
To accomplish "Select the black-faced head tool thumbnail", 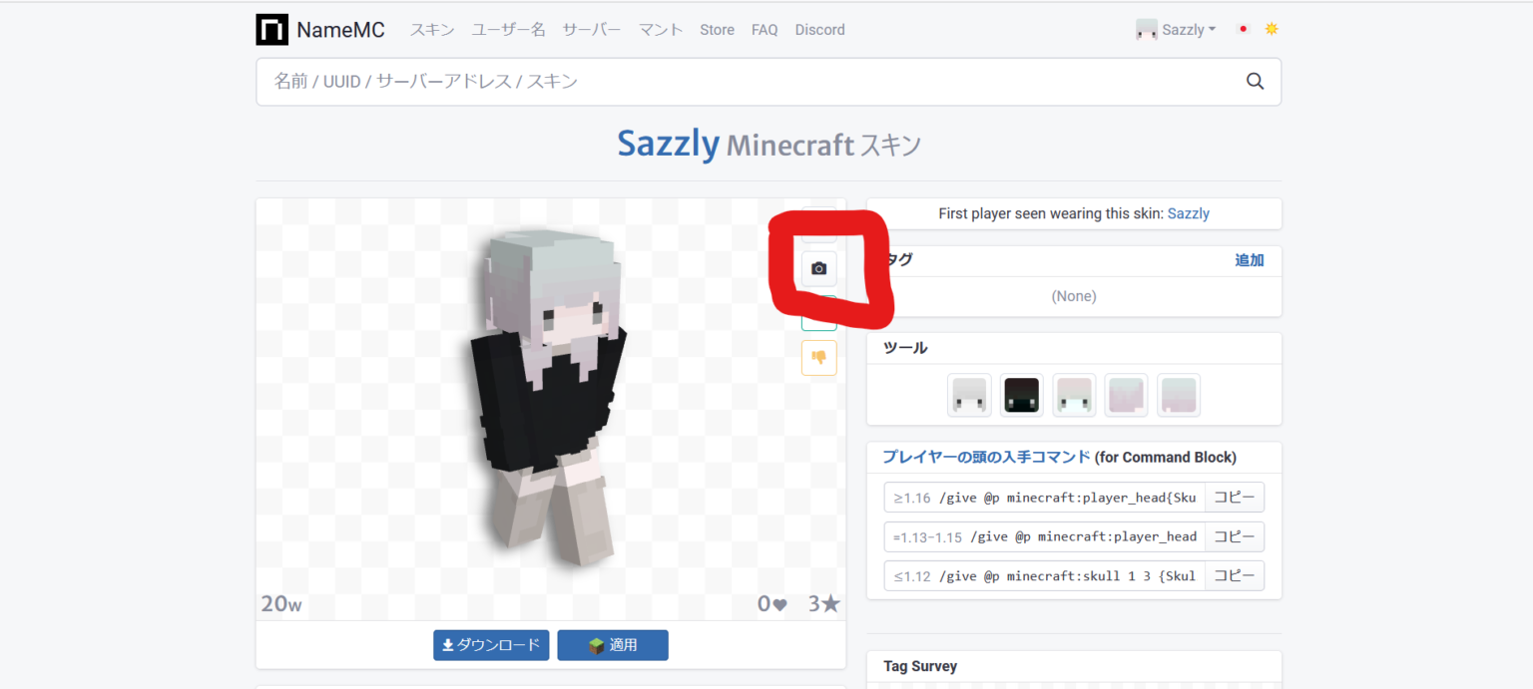I will point(1021,395).
